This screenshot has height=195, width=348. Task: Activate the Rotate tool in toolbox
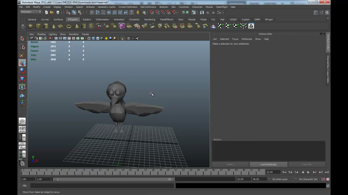tap(22, 71)
